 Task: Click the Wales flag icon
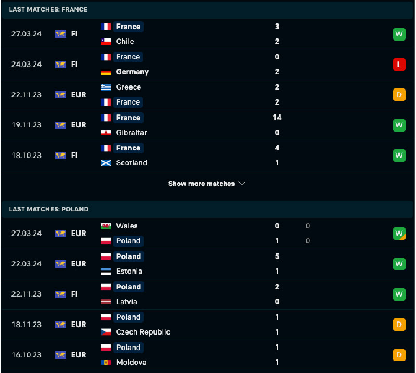[x=106, y=226]
